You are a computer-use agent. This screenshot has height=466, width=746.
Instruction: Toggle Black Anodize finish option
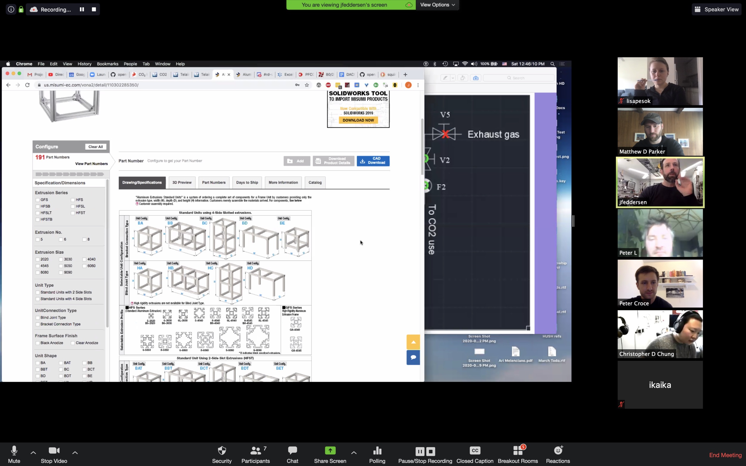pos(37,343)
